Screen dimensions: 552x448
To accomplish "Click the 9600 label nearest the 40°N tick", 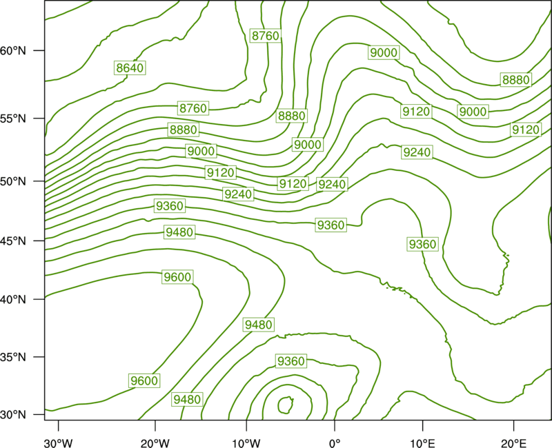I will (x=177, y=277).
